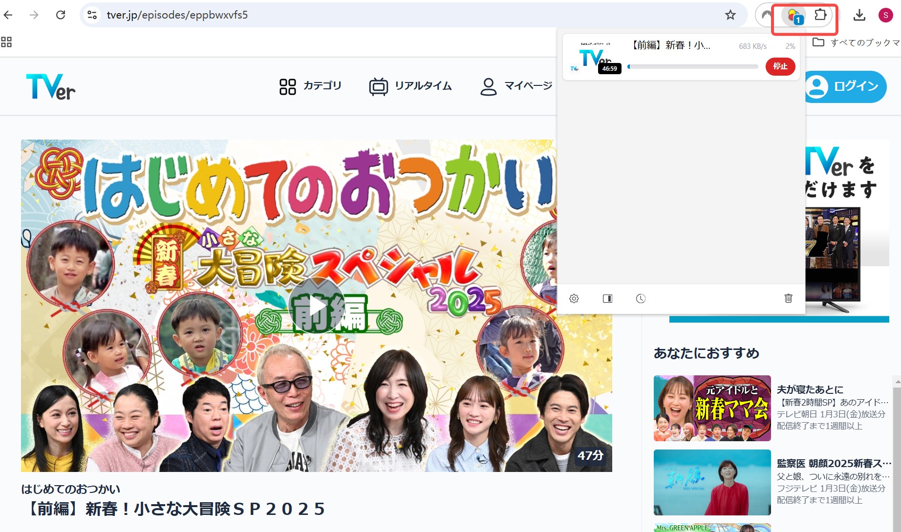Image resolution: width=901 pixels, height=532 pixels.
Task: Open the downloader popup settings gear
Action: pos(574,298)
